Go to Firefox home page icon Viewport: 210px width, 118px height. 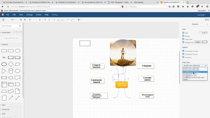188,7
